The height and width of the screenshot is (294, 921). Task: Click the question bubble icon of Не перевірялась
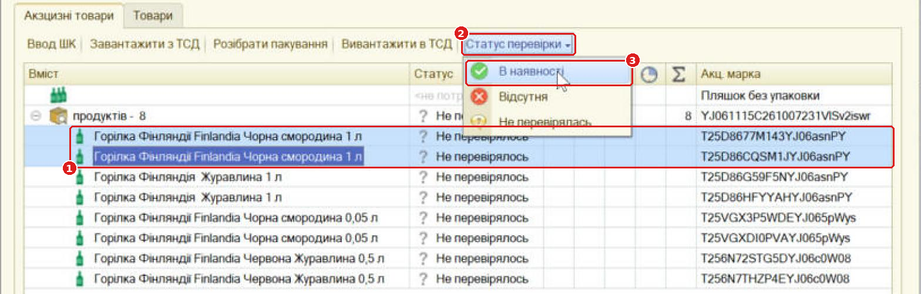point(480,121)
